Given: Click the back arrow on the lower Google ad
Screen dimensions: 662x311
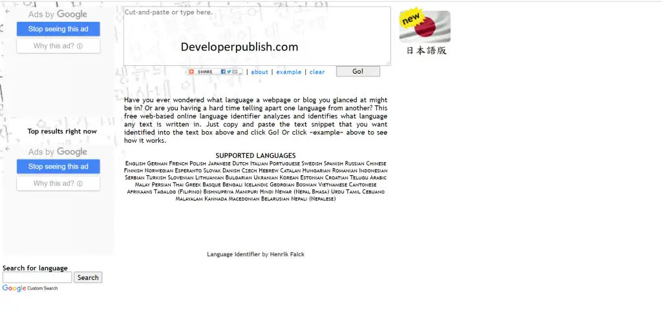Looking at the screenshot, I should click(x=7, y=149).
